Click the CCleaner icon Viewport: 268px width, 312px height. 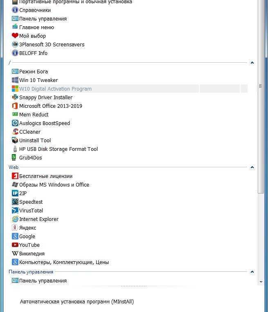[x=15, y=132]
